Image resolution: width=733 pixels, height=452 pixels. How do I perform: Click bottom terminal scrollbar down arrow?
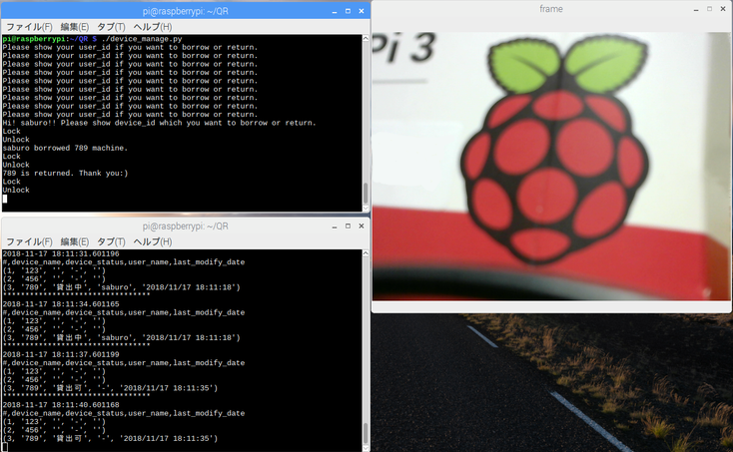365,446
